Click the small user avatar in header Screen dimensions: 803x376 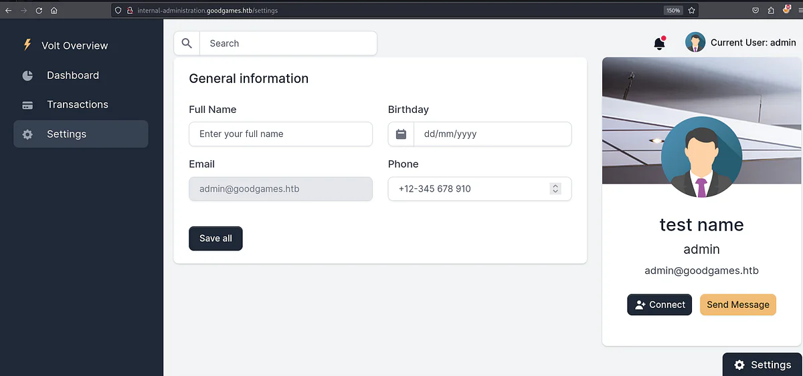[x=695, y=43]
